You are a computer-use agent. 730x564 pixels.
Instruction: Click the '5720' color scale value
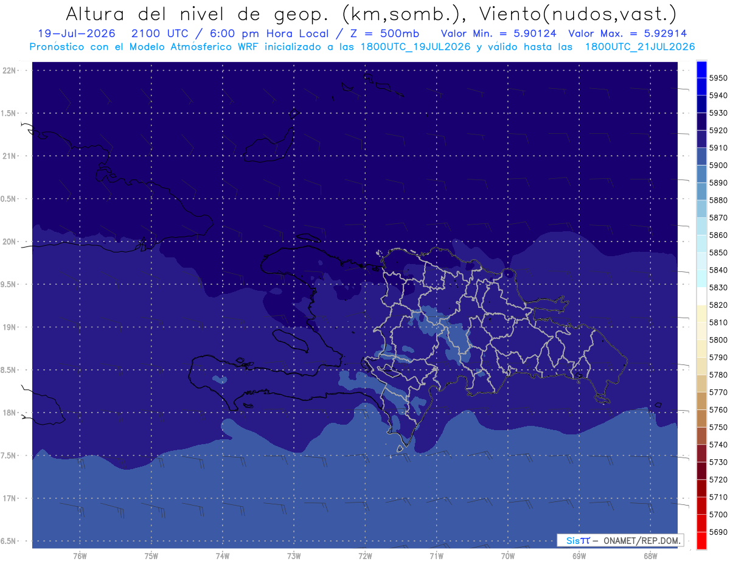click(x=718, y=479)
